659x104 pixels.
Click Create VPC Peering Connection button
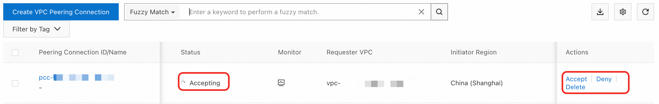61,12
